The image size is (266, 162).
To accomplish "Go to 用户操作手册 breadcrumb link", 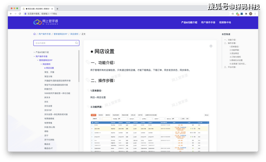I will tap(44, 34).
